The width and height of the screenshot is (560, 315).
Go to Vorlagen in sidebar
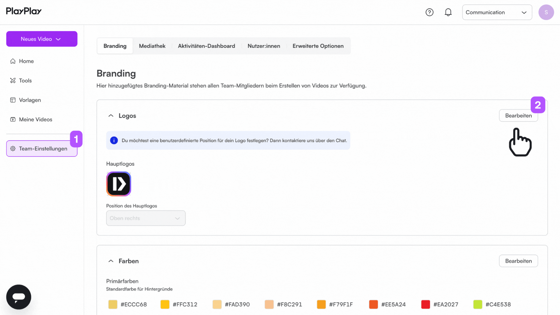tap(42, 100)
